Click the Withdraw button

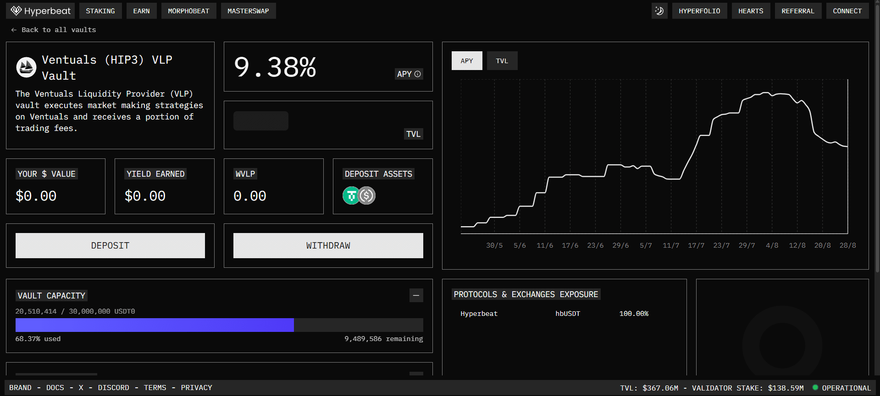(x=328, y=246)
